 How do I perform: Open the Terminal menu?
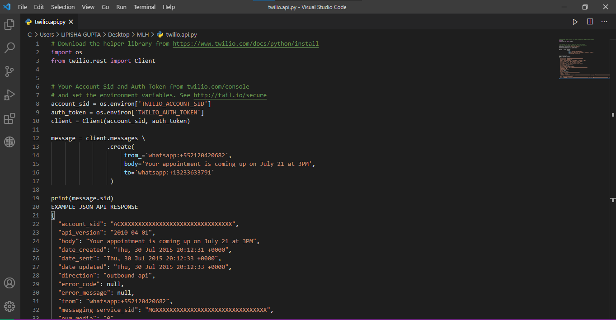click(145, 7)
